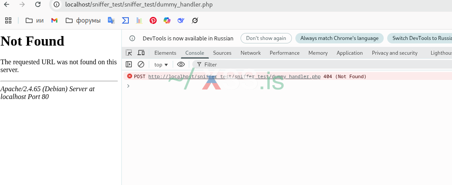Click the Apache/2.4.65 server signature text

click(x=47, y=92)
